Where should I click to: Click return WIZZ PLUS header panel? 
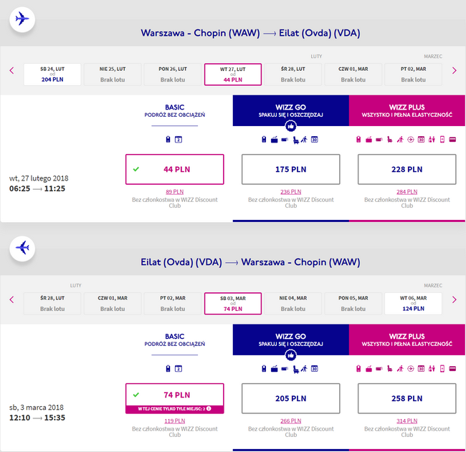pyautogui.click(x=407, y=340)
